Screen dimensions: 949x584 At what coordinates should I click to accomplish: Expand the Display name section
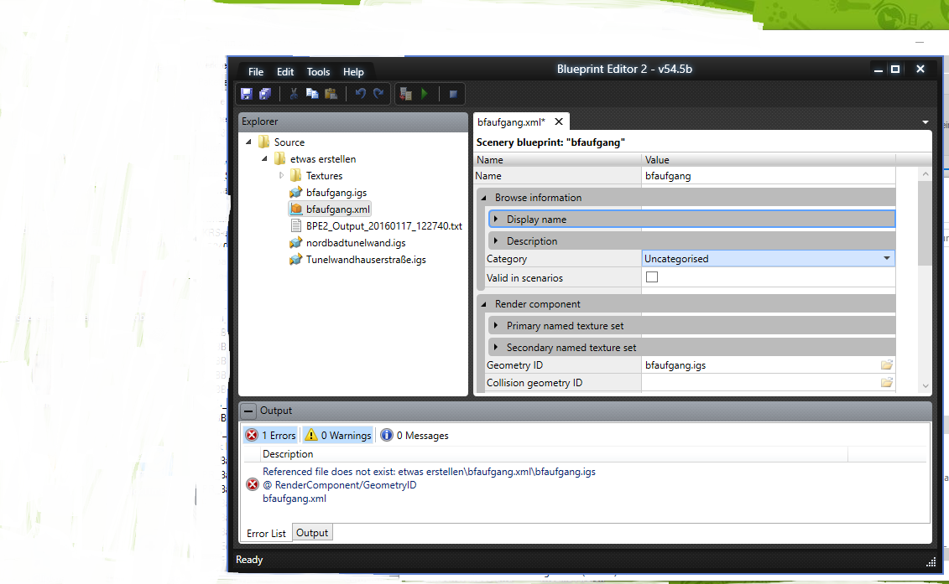pyautogui.click(x=496, y=220)
